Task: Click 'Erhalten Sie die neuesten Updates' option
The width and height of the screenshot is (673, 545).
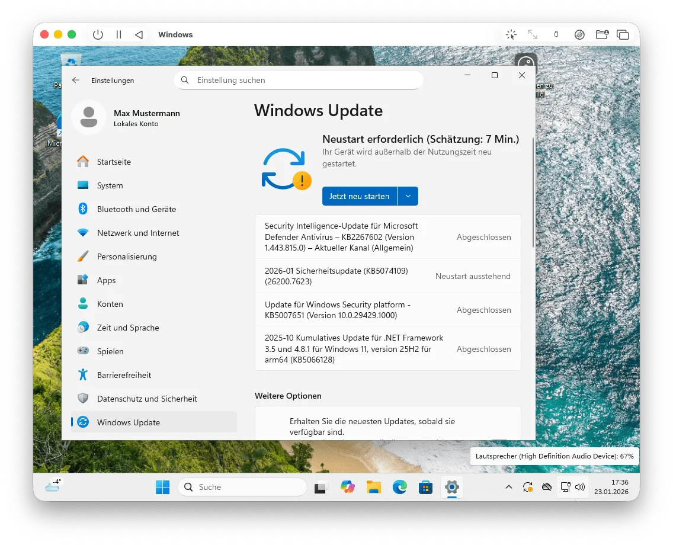Action: (x=388, y=423)
